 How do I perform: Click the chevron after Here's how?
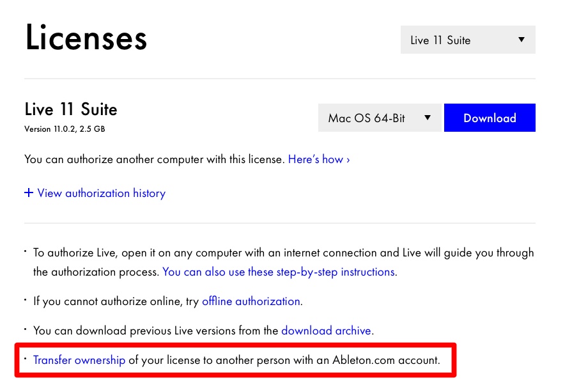pyautogui.click(x=348, y=159)
